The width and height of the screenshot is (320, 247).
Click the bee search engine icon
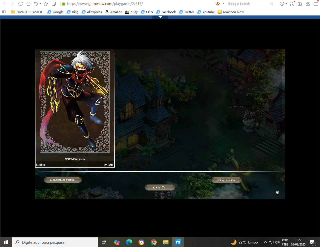point(218,4)
